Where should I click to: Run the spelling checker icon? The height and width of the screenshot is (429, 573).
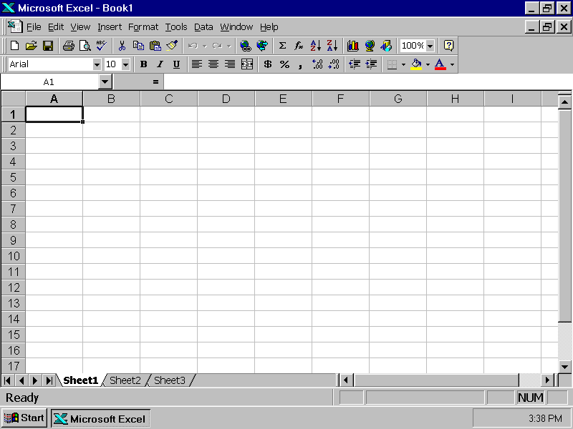(x=101, y=46)
